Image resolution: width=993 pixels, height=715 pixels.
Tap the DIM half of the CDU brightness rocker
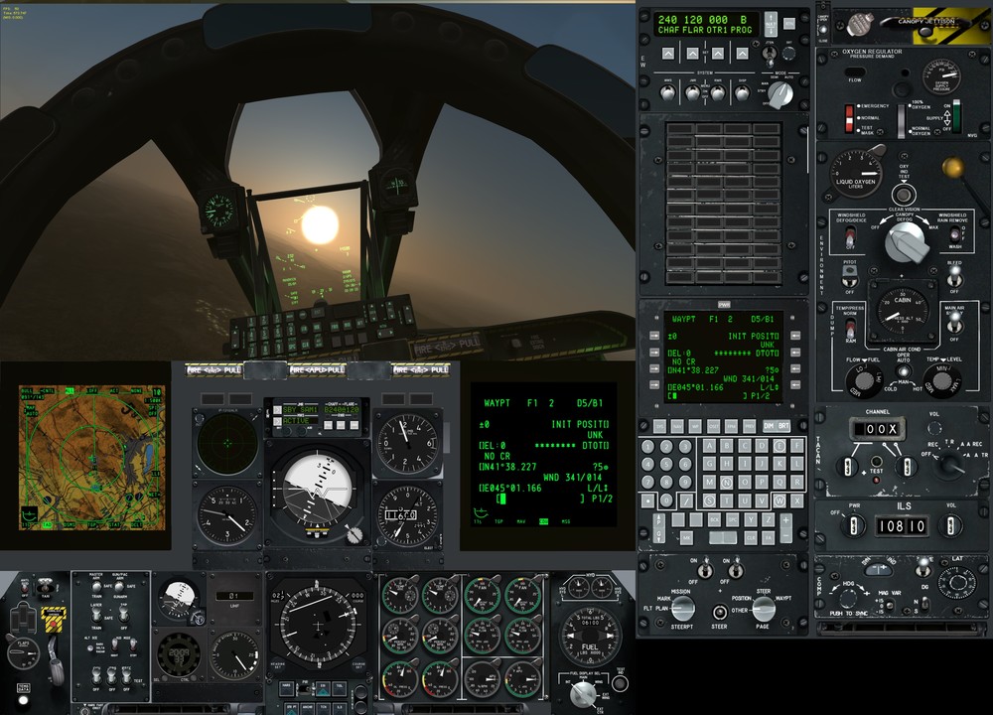[x=770, y=426]
